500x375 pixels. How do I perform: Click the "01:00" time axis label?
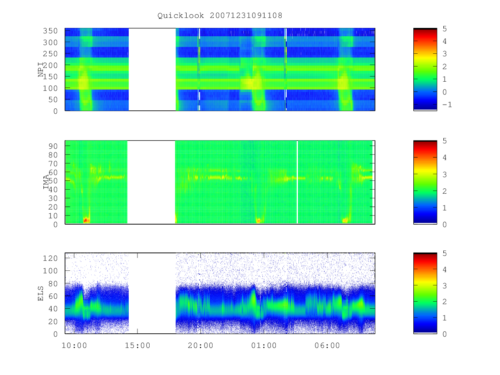(x=264, y=346)
